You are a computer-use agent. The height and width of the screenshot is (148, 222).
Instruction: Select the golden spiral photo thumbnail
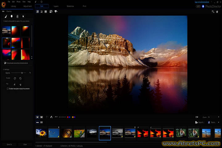tap(67, 133)
